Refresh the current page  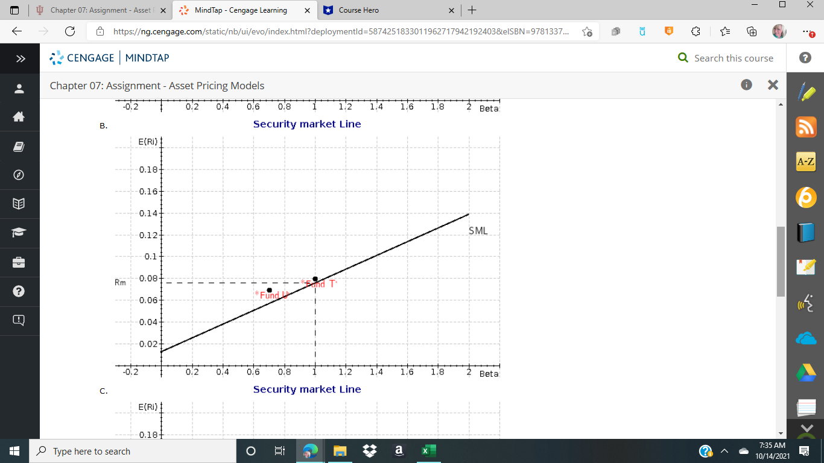point(70,31)
